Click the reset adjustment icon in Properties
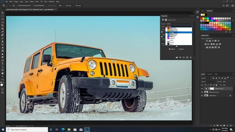Screen dimensions: 235x132 [x=184, y=58]
